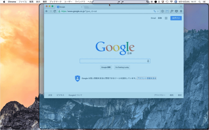The image size is (209, 130).
Task: Click the green padlock in the address bar
Action: (x=59, y=11)
